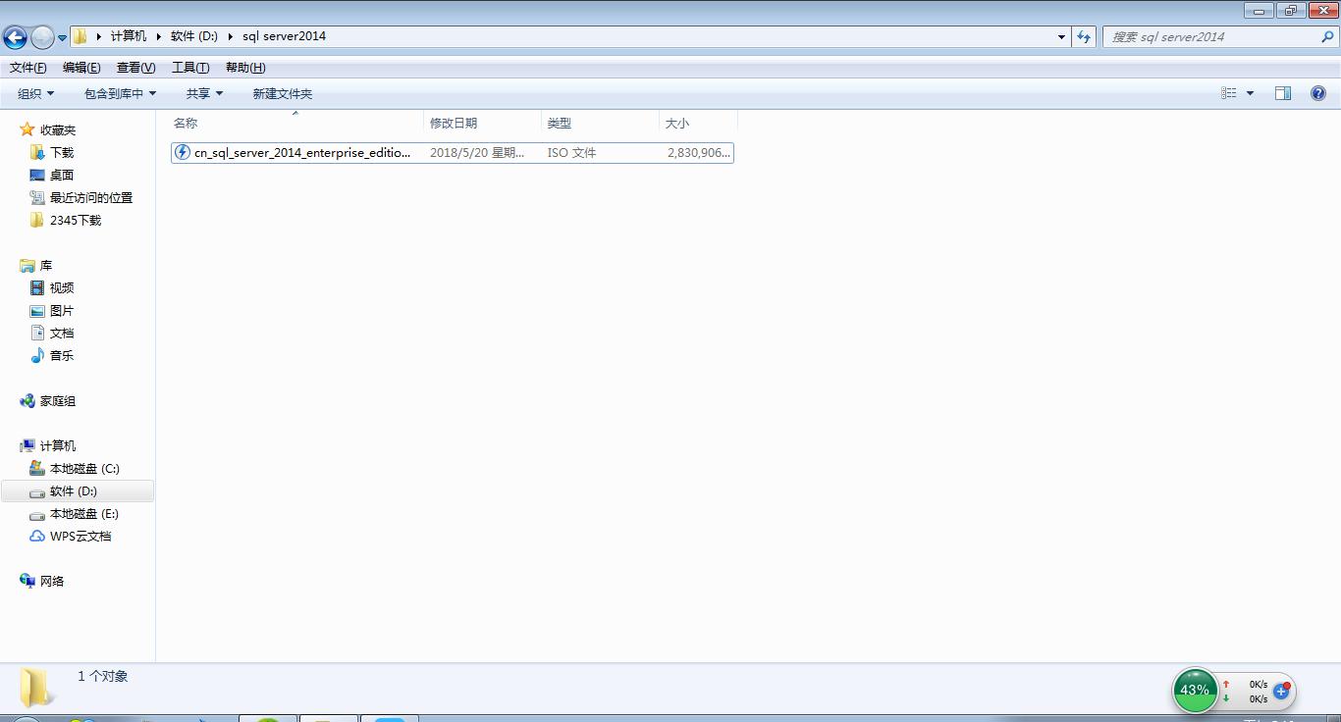The width and height of the screenshot is (1341, 722).
Task: Open 文档 library
Action: coord(62,333)
